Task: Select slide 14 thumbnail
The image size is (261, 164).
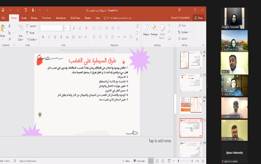Action: (x=191, y=105)
